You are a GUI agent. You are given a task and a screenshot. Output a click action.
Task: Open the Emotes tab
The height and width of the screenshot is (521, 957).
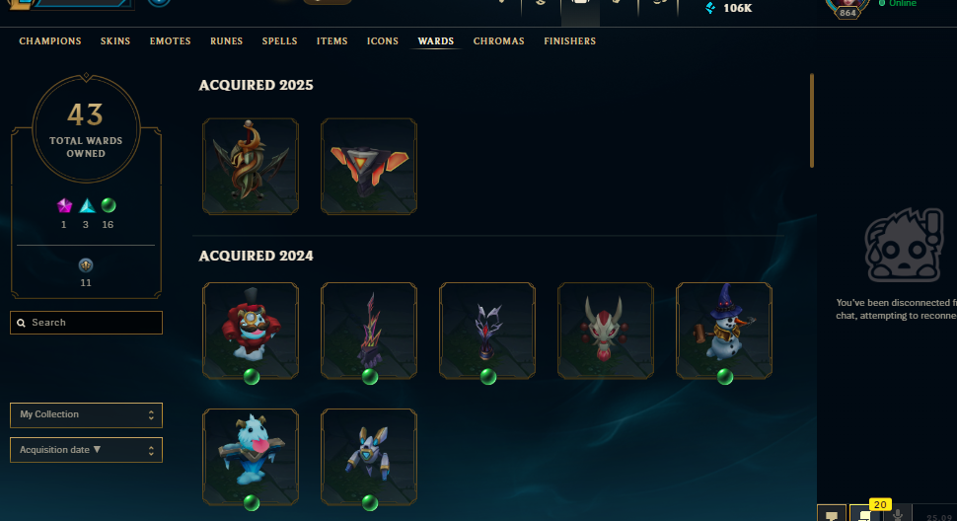click(x=171, y=40)
